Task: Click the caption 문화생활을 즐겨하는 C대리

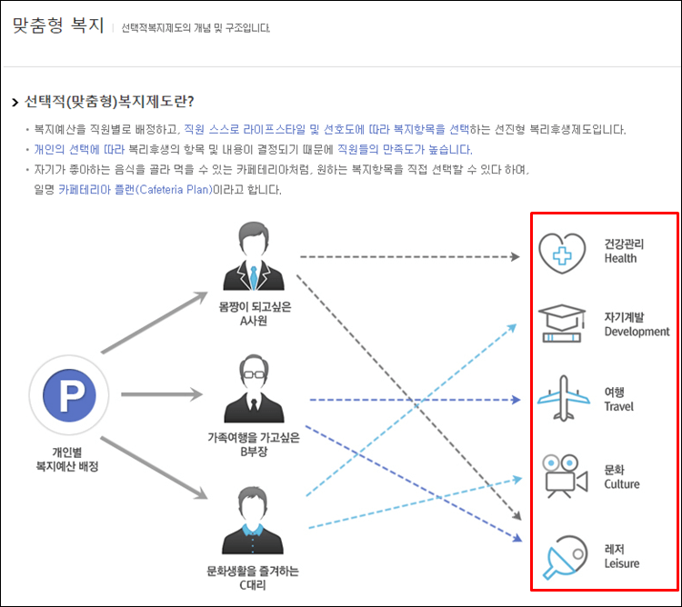Action: [x=253, y=578]
